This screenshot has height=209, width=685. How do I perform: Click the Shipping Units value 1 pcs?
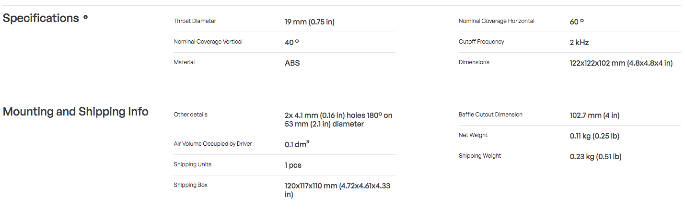pos(293,165)
